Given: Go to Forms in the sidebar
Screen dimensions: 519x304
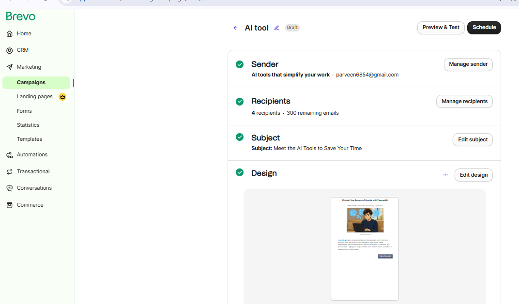Looking at the screenshot, I should tap(24, 111).
